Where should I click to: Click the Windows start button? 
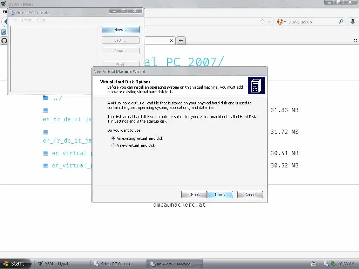15,263
